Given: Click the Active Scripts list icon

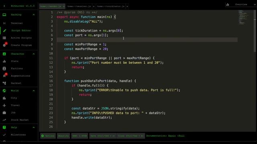Looking at the screenshot, I should (x=4, y=38).
